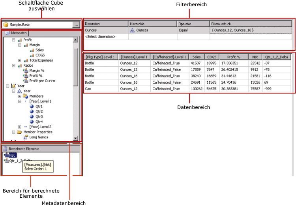
Task: Click the Sales column header in data grid
Action: coord(197,57)
